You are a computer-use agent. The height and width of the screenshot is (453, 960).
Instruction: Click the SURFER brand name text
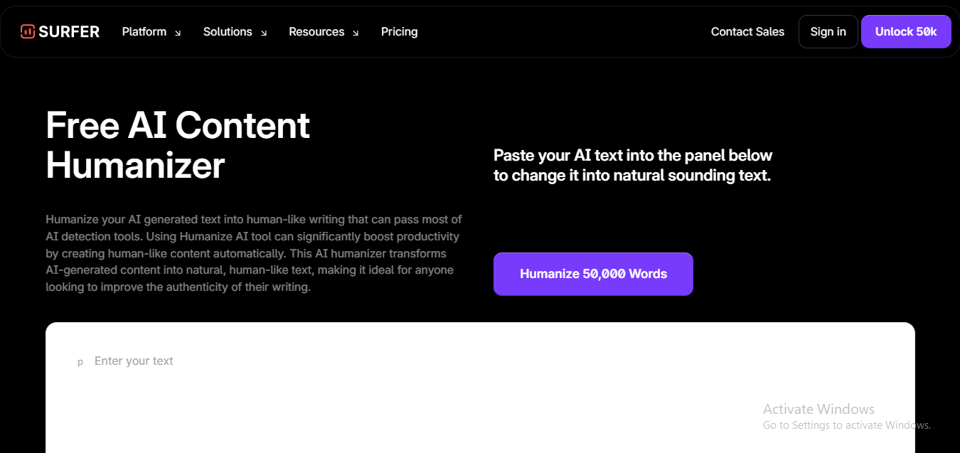[69, 32]
